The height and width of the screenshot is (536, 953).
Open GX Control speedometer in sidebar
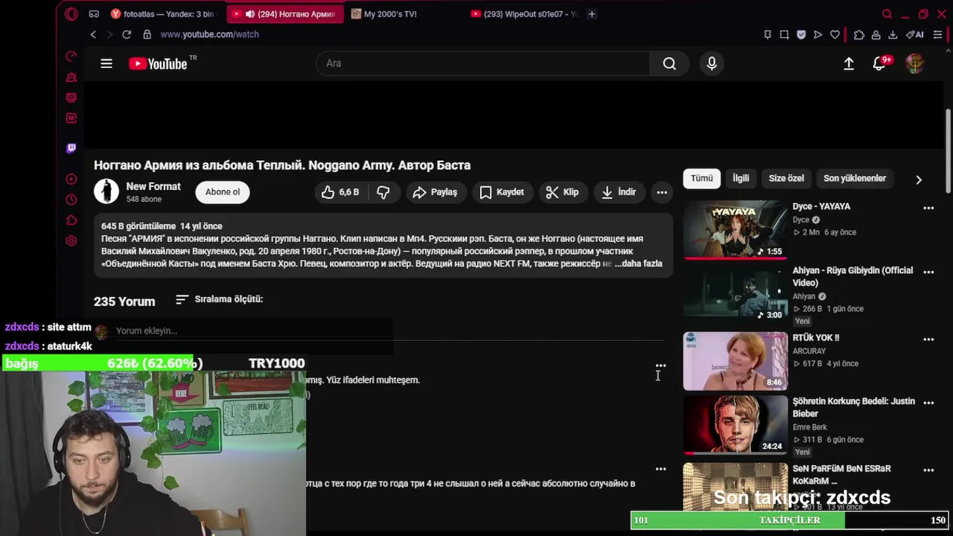(71, 57)
